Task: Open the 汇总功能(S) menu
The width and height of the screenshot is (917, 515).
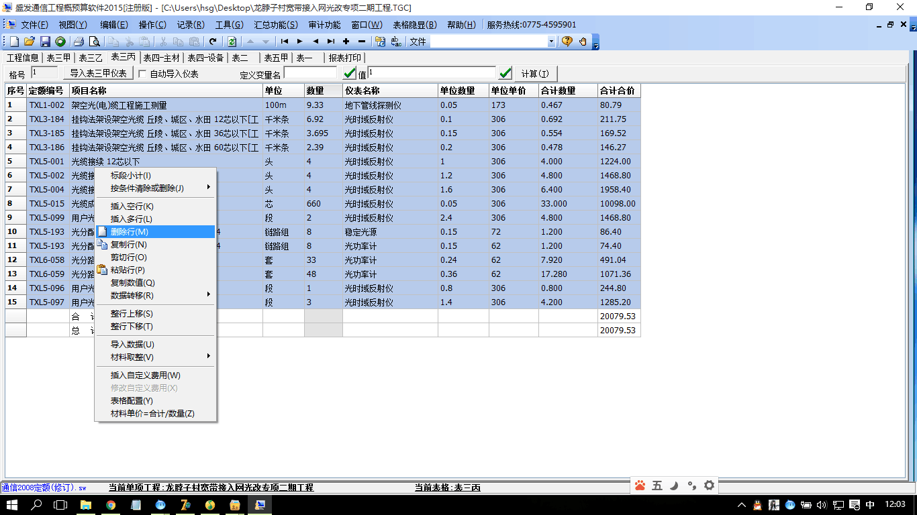Action: tap(276, 25)
